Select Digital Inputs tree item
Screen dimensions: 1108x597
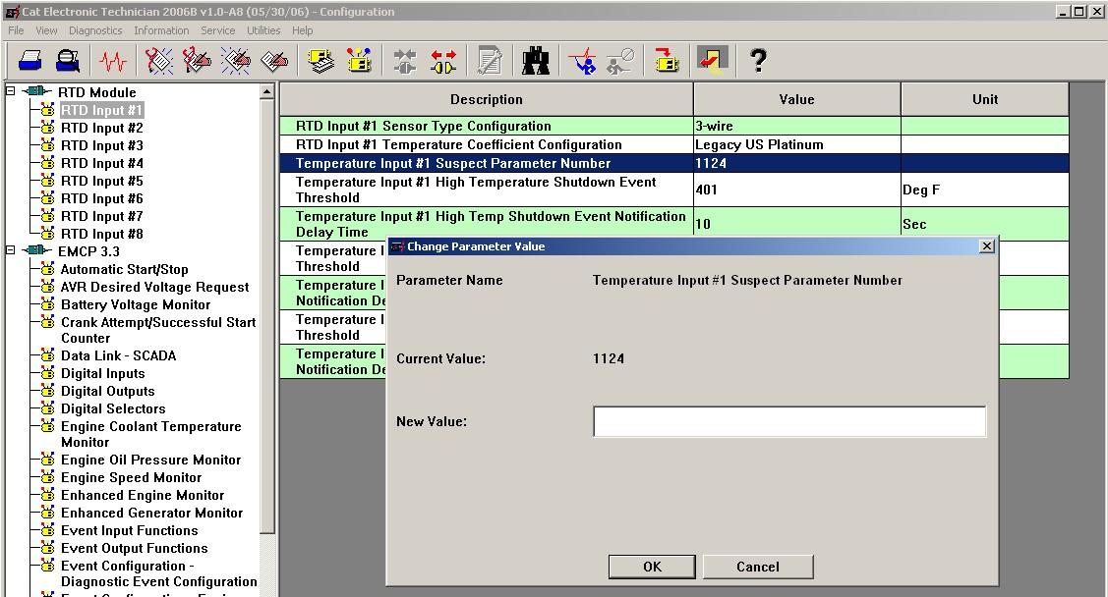tap(102, 373)
